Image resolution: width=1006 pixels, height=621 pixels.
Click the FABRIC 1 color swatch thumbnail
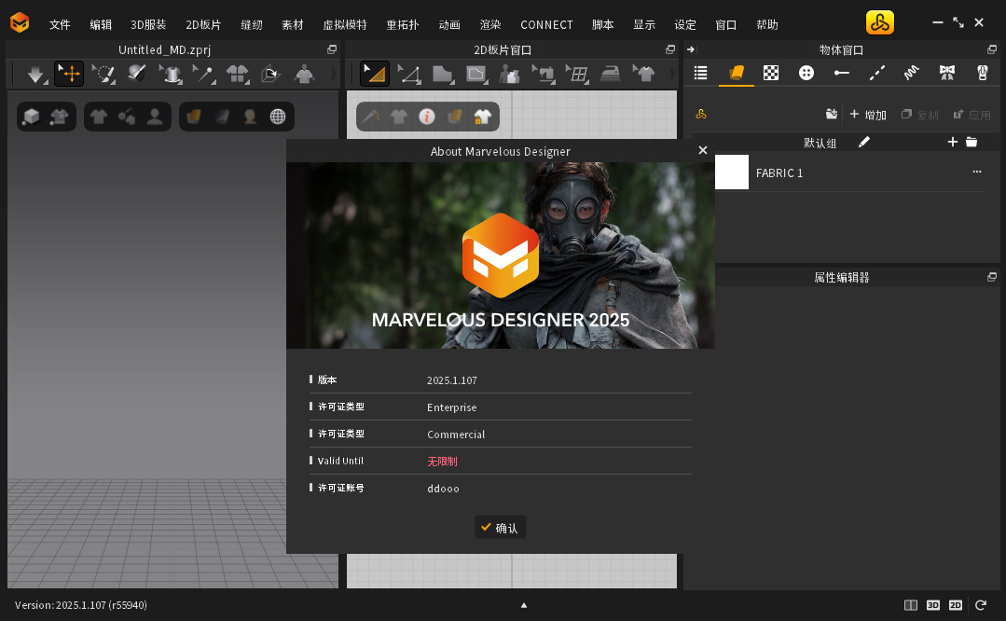click(x=732, y=172)
